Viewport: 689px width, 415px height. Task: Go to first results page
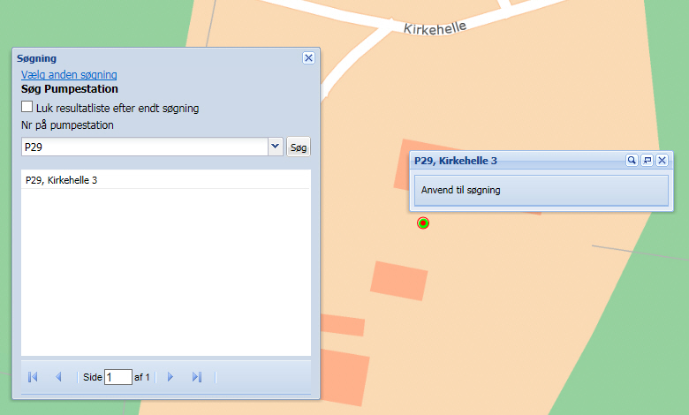click(33, 377)
